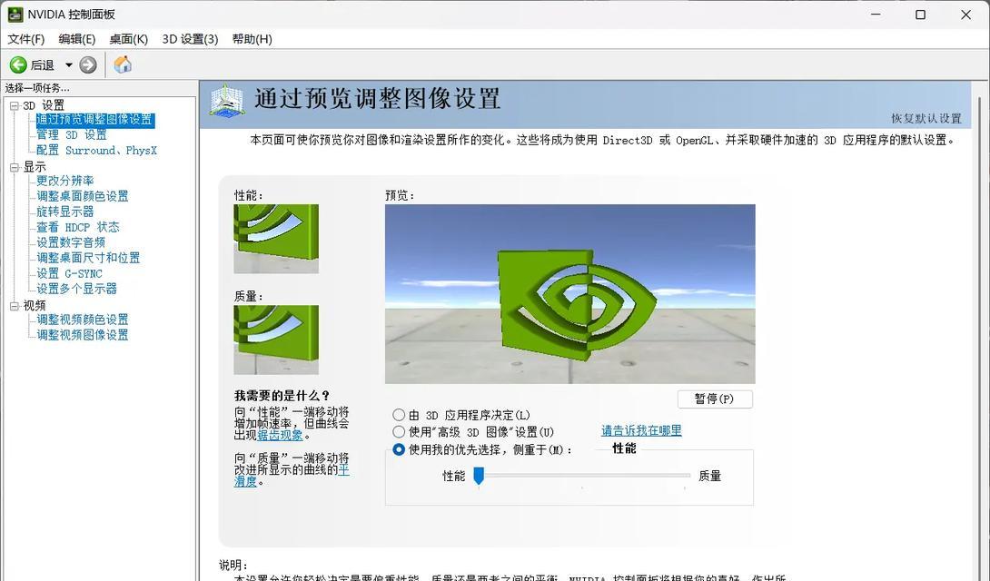Screen dimensions: 990x581
Task: Close the NVIDIA control panel window
Action: pos(966,15)
